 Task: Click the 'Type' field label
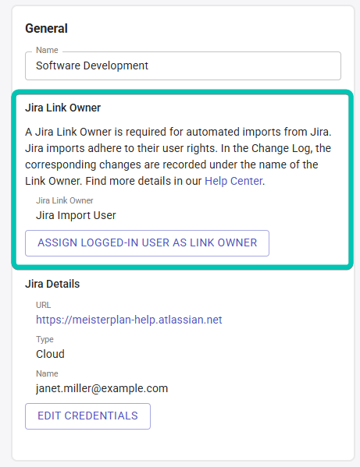tap(45, 339)
